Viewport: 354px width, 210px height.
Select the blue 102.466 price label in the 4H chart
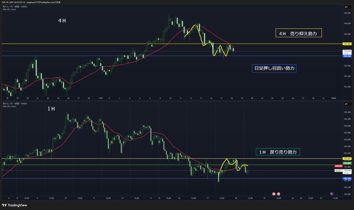tap(346, 56)
